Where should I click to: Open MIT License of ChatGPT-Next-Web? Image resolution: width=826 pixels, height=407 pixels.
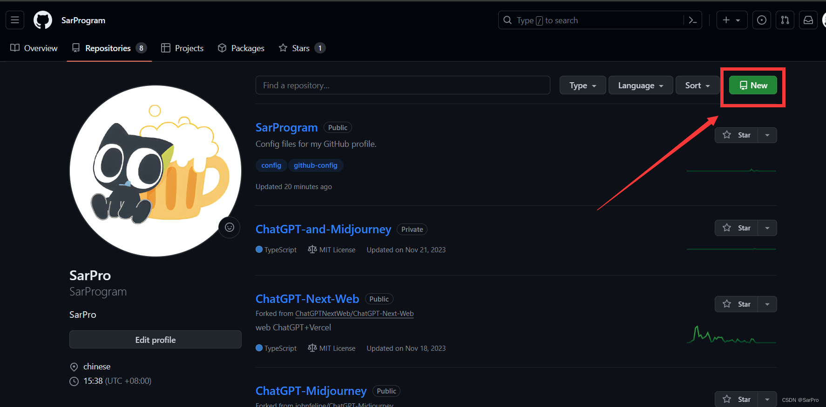332,348
